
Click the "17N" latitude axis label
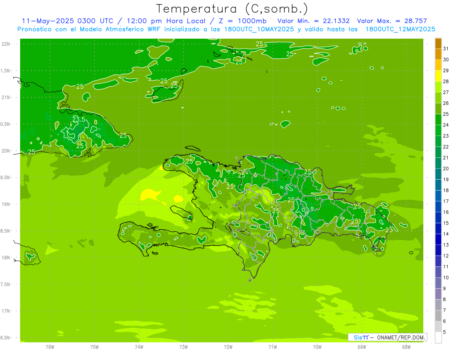tap(5, 311)
